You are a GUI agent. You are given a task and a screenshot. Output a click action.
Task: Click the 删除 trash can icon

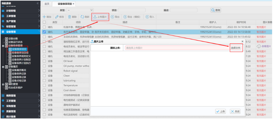click(x=70, y=17)
